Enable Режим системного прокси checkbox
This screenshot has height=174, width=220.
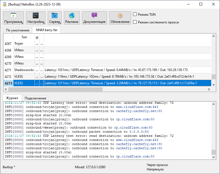(135, 22)
